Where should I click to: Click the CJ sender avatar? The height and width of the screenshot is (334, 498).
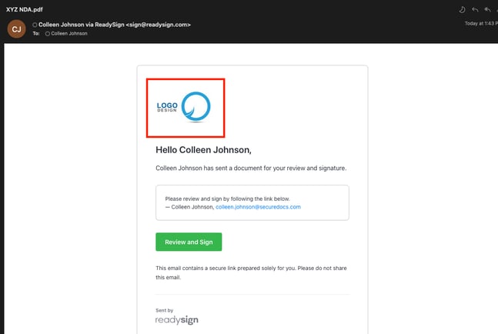[x=16, y=29]
